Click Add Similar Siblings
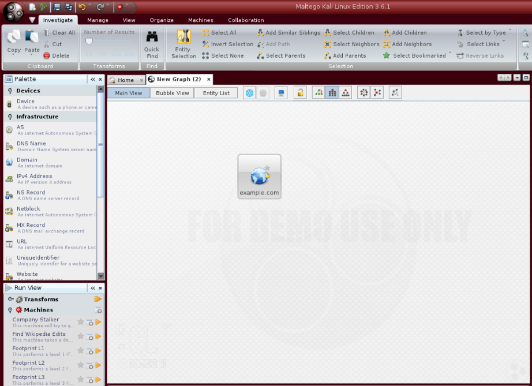 point(289,32)
